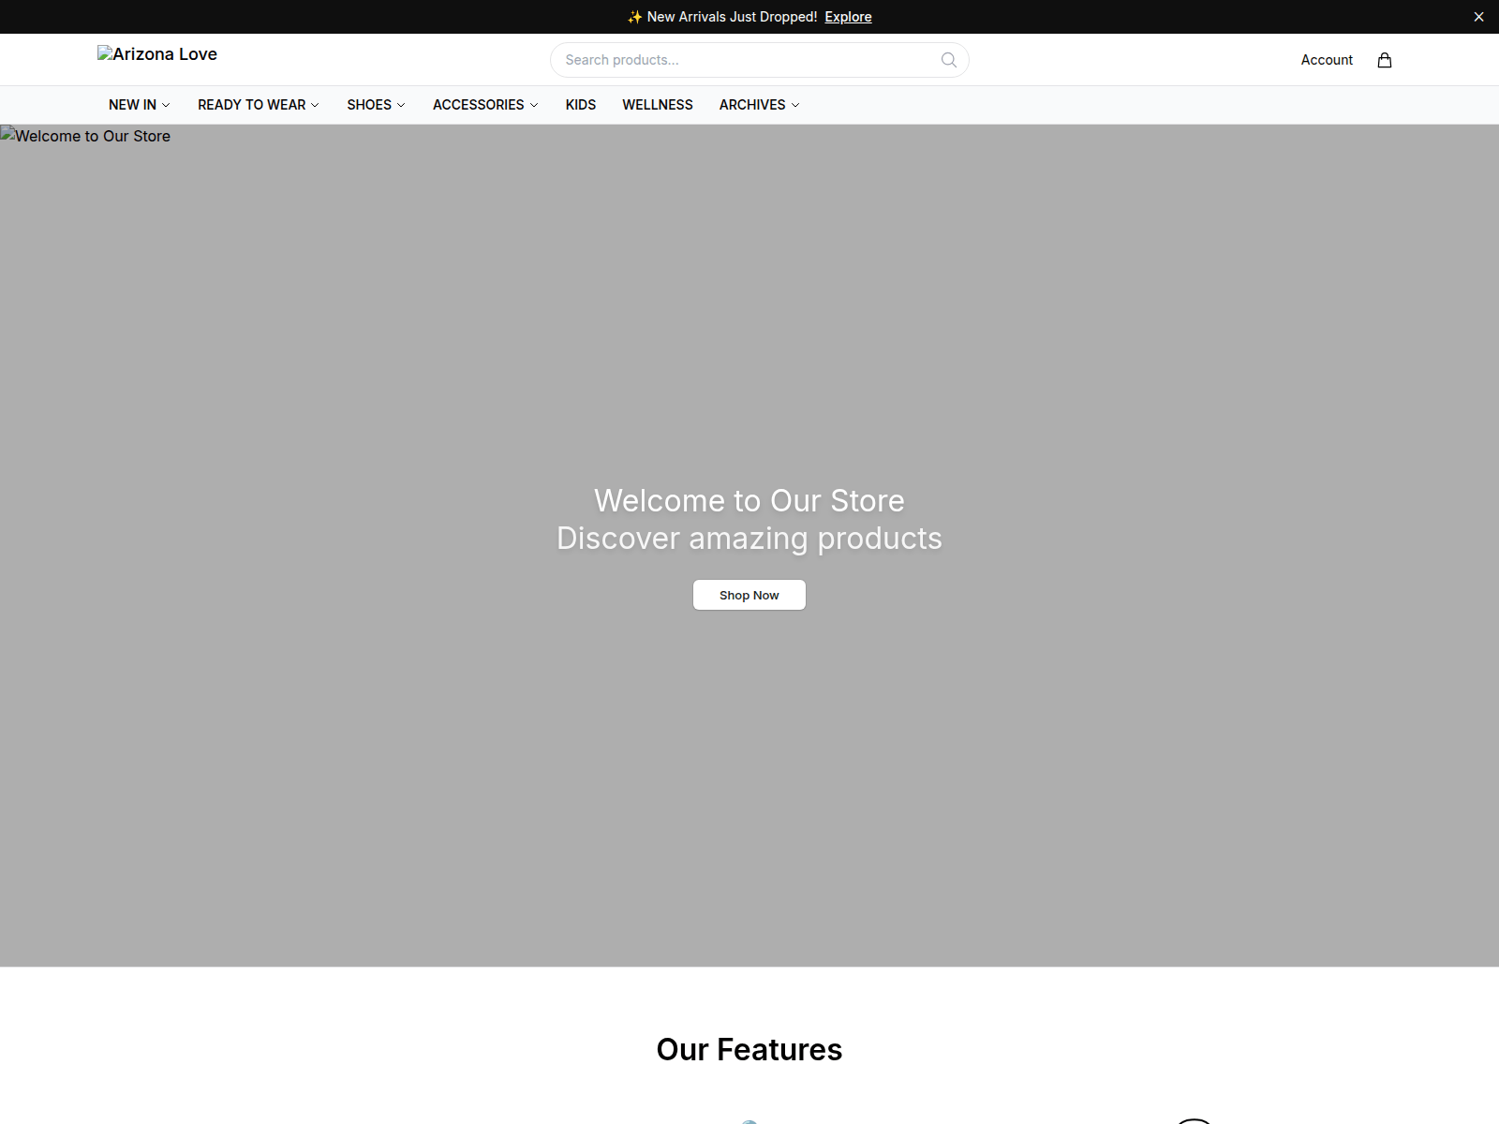Dismiss the New Arrivals announcement banner

1478,17
